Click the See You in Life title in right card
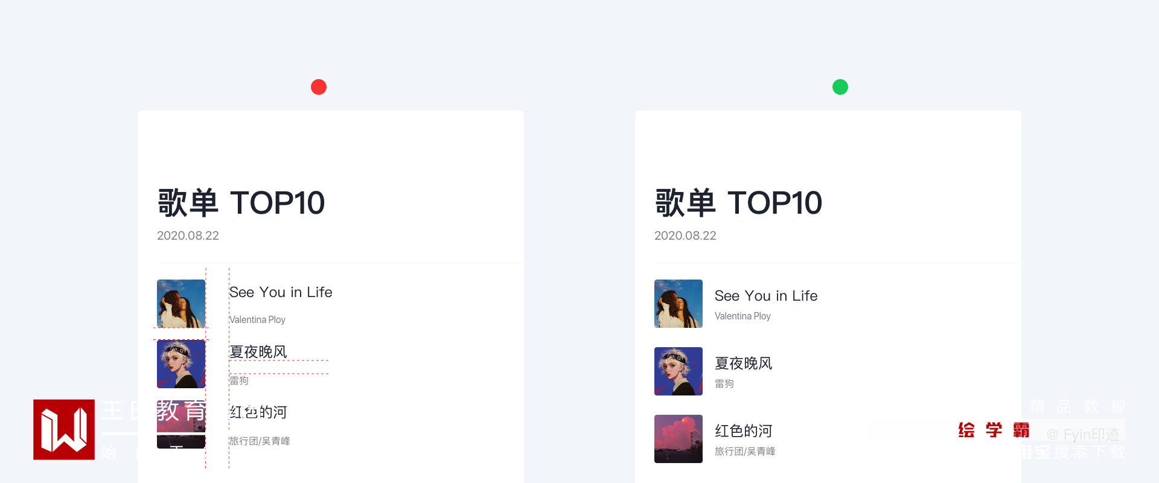The width and height of the screenshot is (1159, 483). (x=766, y=296)
